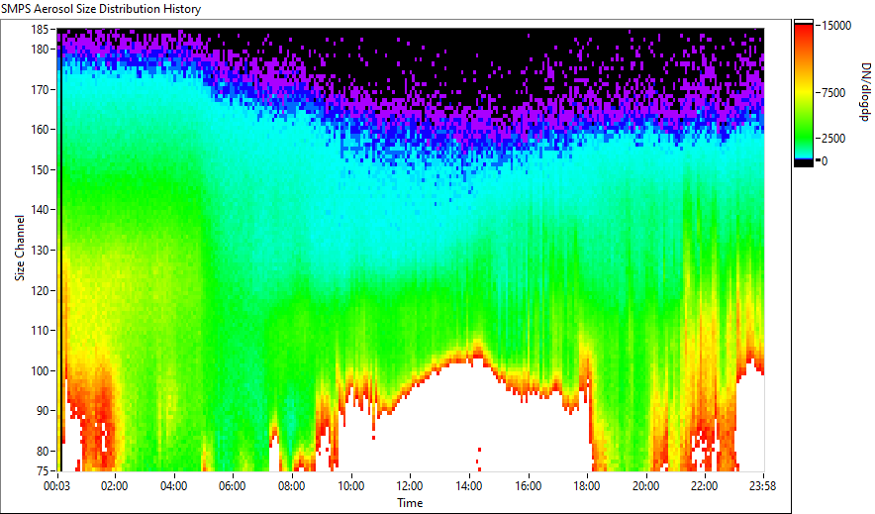Click the 140 size channel tick label
The width and height of the screenshot is (875, 514).
pos(40,210)
